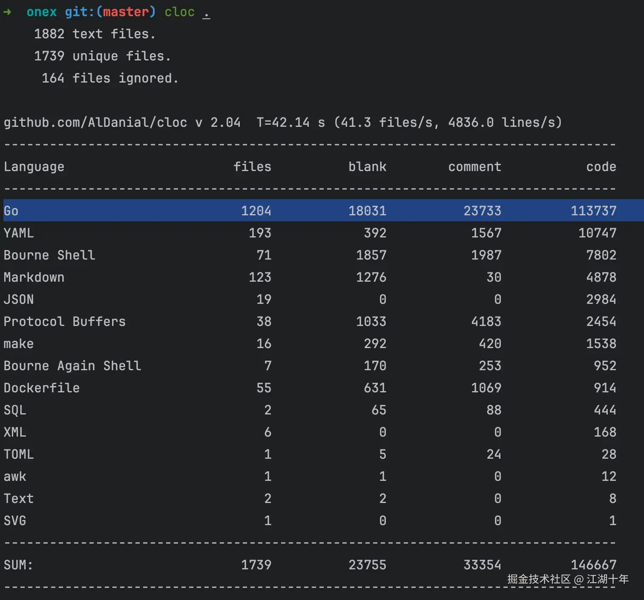Click the total code count 146667

coord(593,565)
